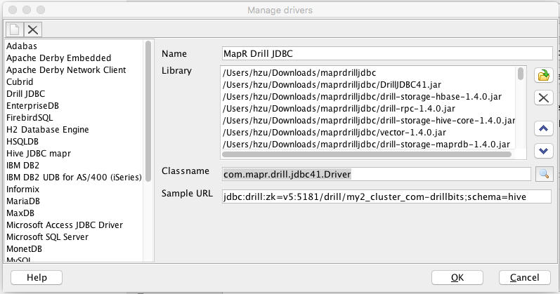Close the Manage drivers window
560x294 pixels.
coord(13,10)
